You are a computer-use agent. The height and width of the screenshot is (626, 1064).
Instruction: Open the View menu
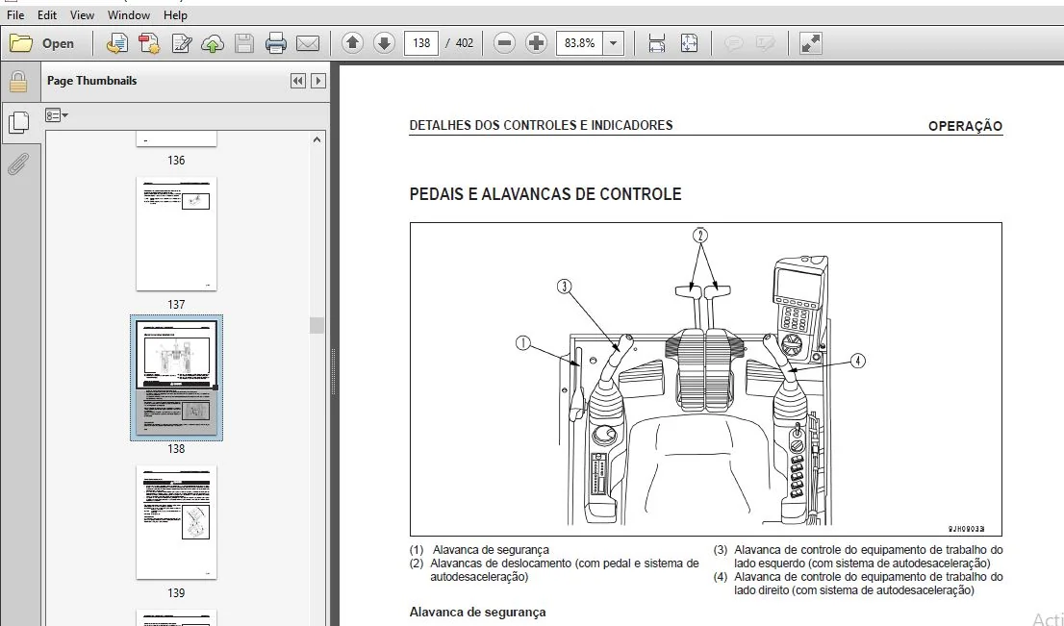tap(82, 15)
